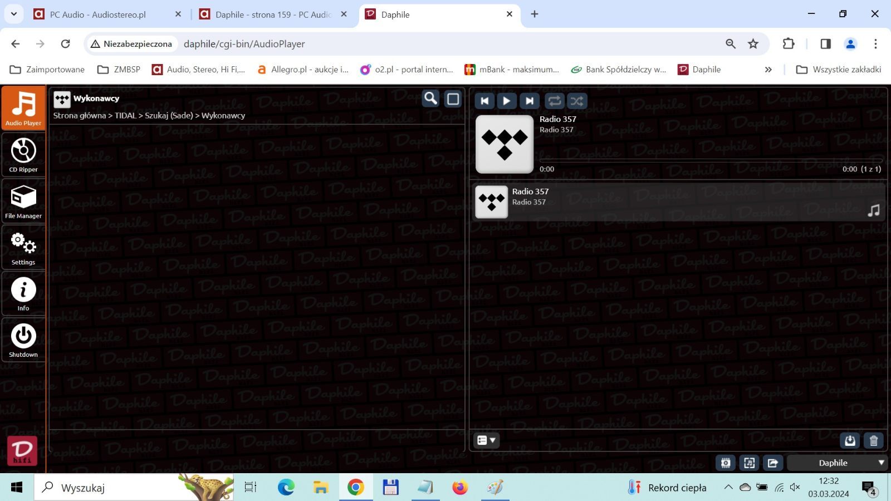Open the mBank bookmark
The width and height of the screenshot is (891, 501).
click(511, 69)
